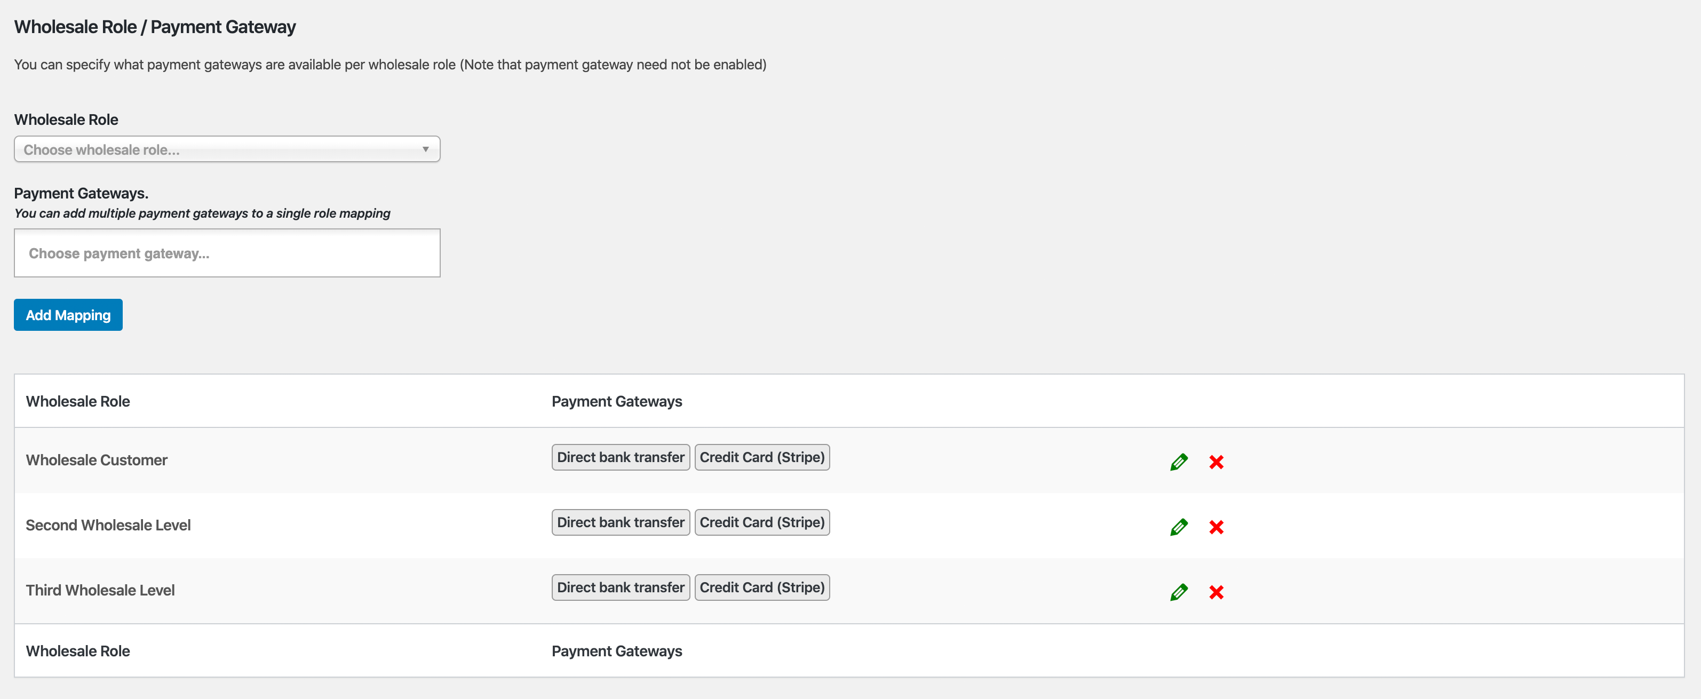Click the Payment Gateways table header column
Screen dimensions: 1701x699
pyautogui.click(x=617, y=401)
